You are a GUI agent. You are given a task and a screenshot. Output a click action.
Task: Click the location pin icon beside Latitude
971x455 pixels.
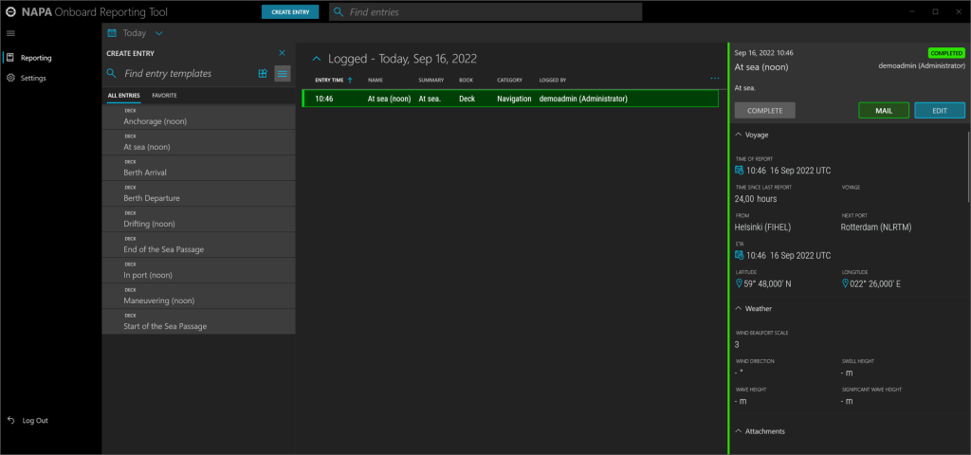740,283
